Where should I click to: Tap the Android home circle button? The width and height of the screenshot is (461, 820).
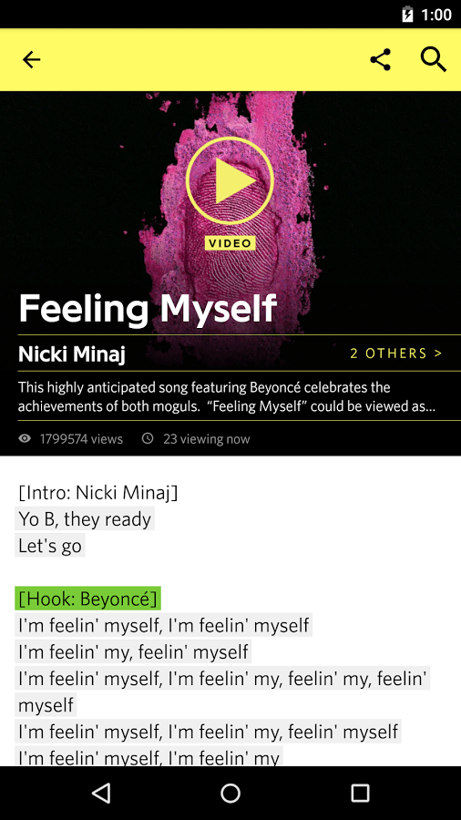coord(230,793)
